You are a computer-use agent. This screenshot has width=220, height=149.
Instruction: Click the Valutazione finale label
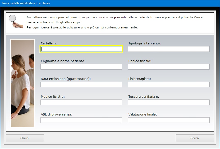(143, 114)
